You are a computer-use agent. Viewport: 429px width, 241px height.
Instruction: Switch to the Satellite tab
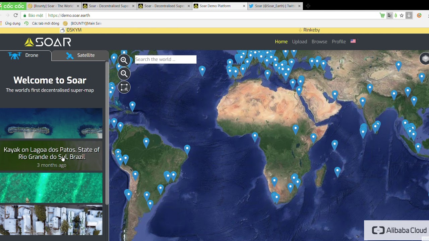(80, 55)
